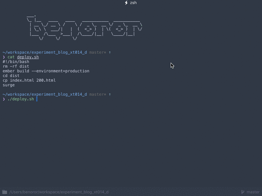Click master* in the second prompt
The width and height of the screenshot is (262, 196).
98,94
